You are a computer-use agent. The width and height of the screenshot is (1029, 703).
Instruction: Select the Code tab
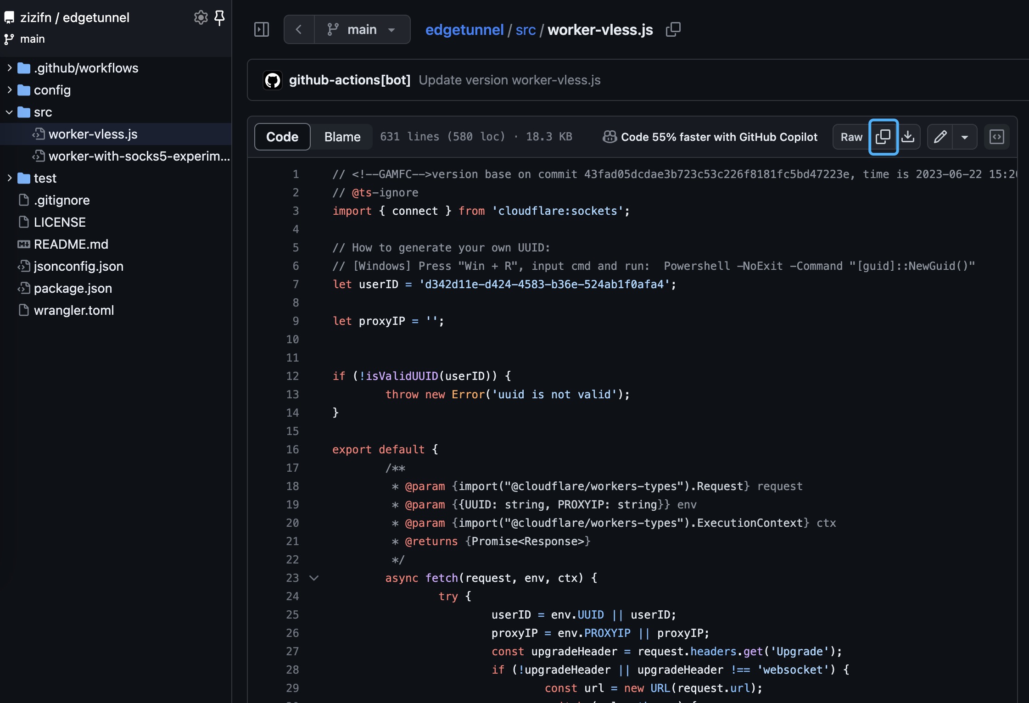(282, 136)
